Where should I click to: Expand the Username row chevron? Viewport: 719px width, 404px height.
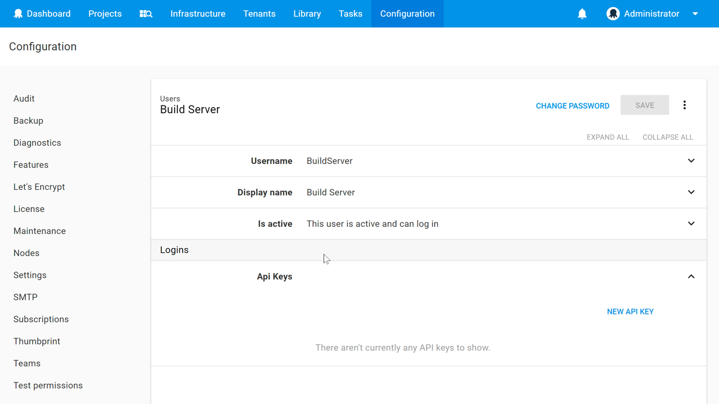click(691, 161)
